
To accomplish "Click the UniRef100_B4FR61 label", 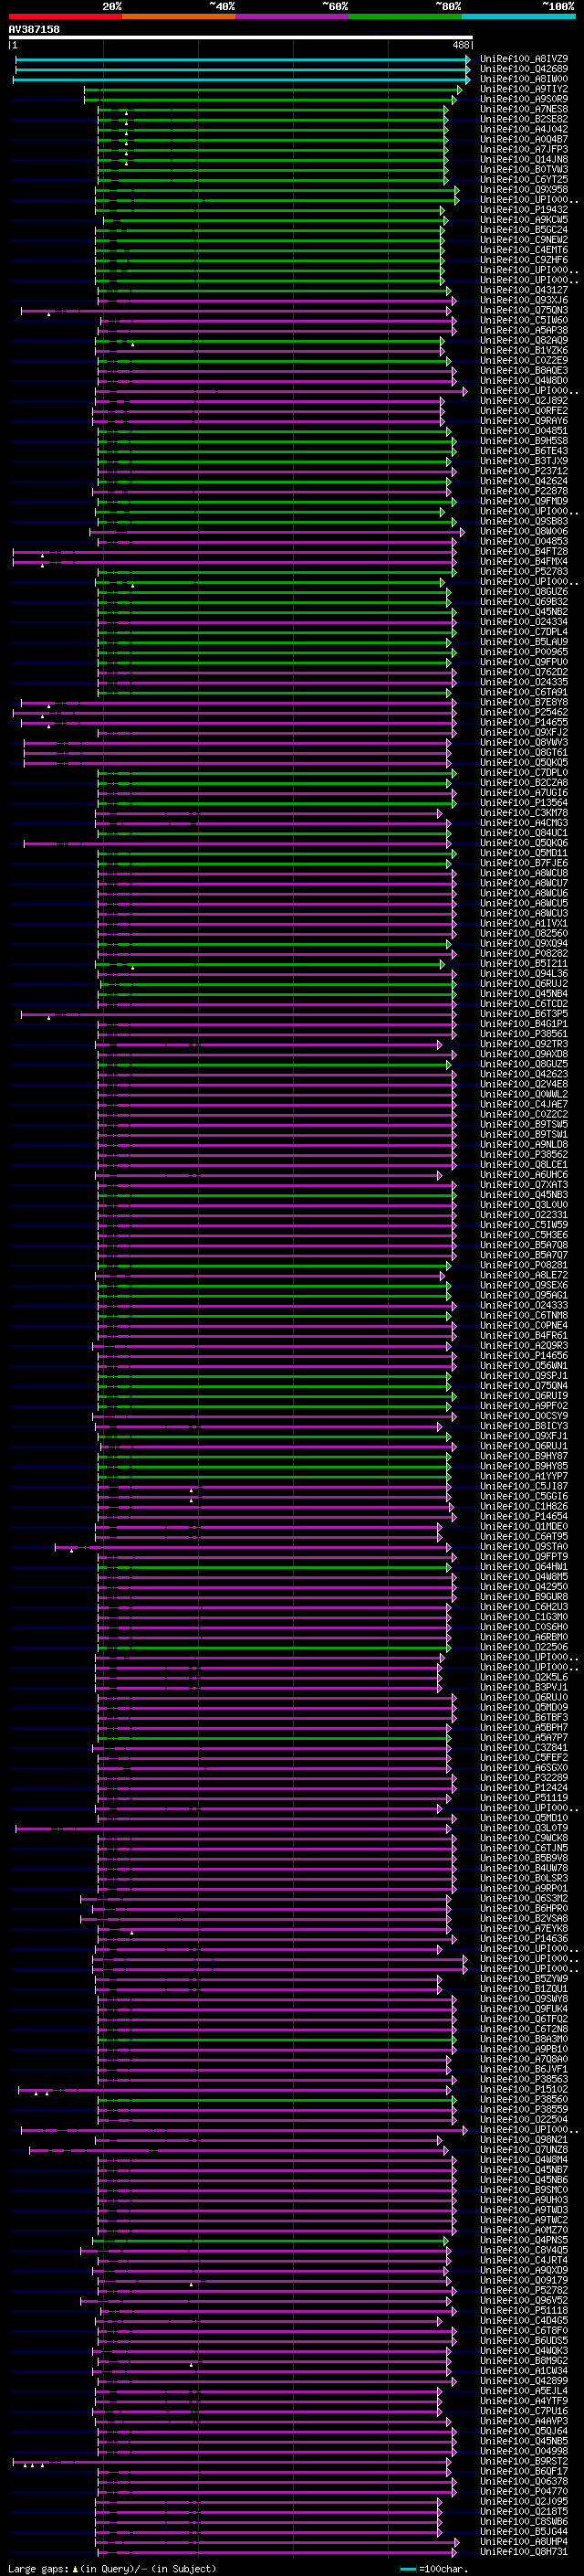I will pos(524,1335).
